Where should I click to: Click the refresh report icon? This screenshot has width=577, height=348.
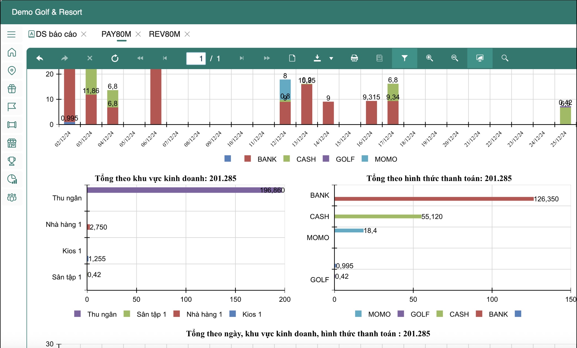click(115, 58)
